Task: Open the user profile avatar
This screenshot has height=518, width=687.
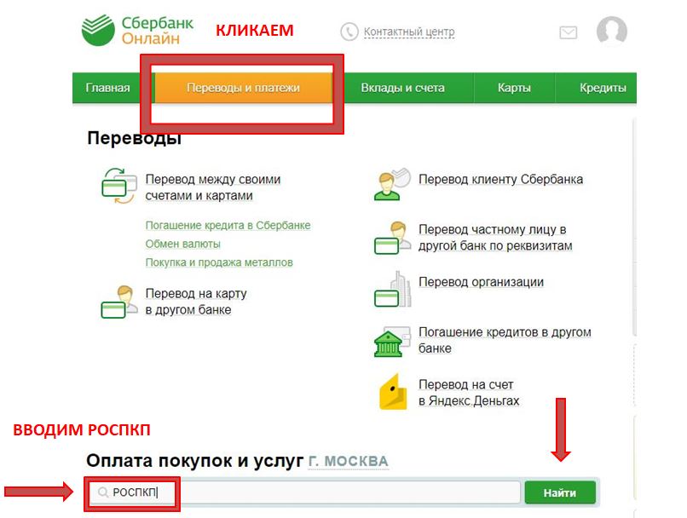Action: (612, 31)
